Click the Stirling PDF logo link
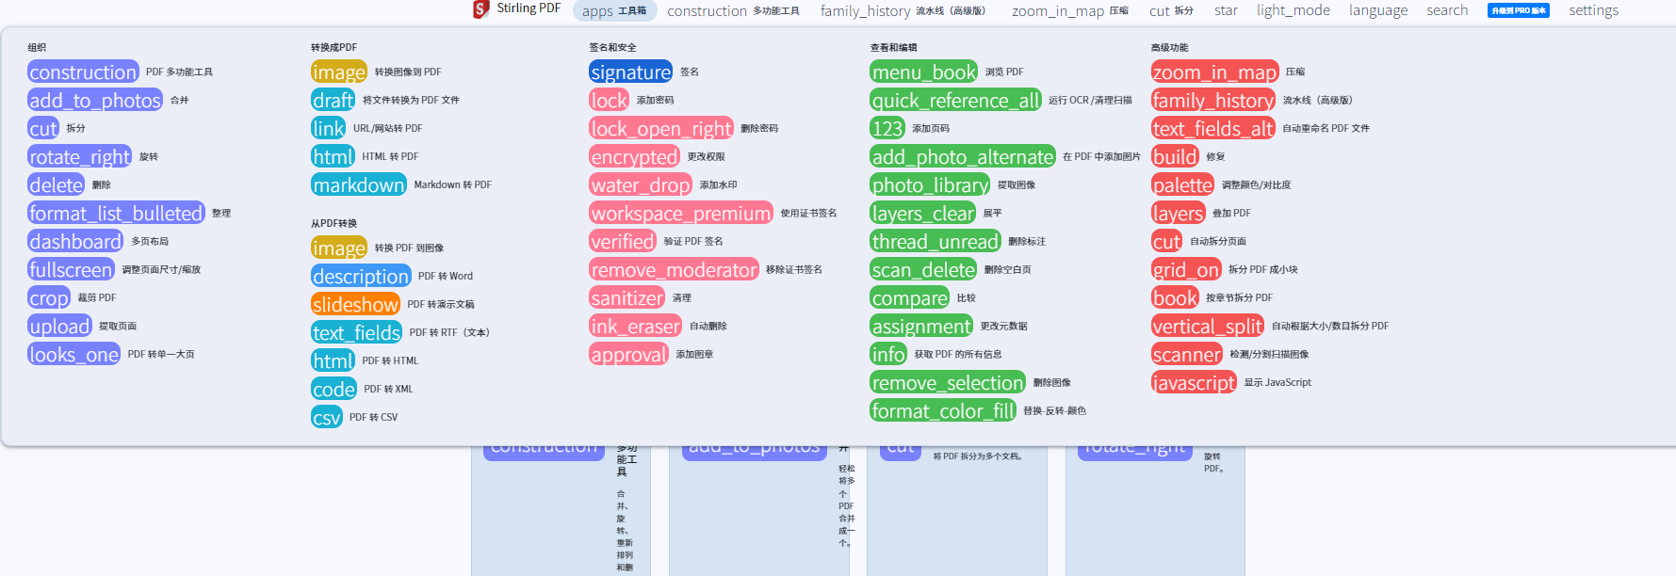This screenshot has width=1676, height=576. tap(516, 9)
